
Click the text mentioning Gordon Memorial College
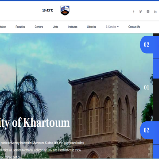coord(41,150)
